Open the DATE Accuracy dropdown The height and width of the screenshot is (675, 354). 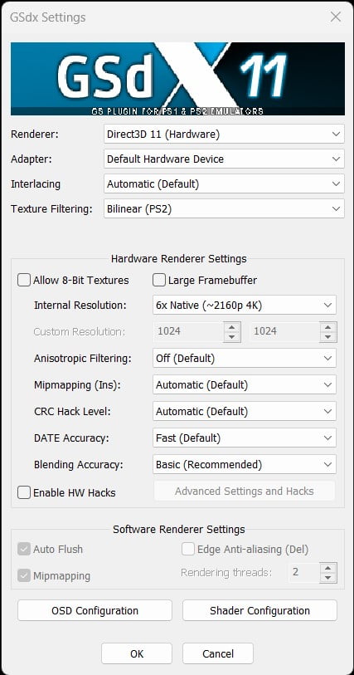pyautogui.click(x=245, y=438)
